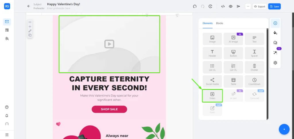Open the comments chat icon
Screen dimensions: 294x139
pyautogui.click(x=275, y=43)
